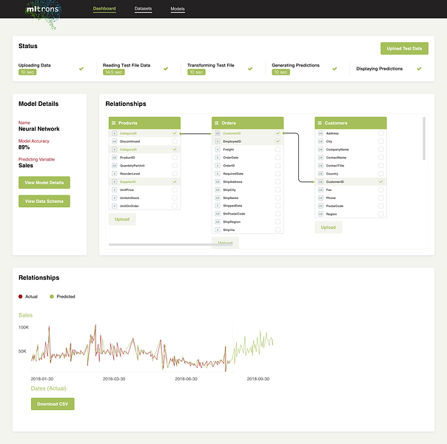This screenshot has height=444, width=447.
Task: Click the Customers table header icon
Action: tap(320, 123)
